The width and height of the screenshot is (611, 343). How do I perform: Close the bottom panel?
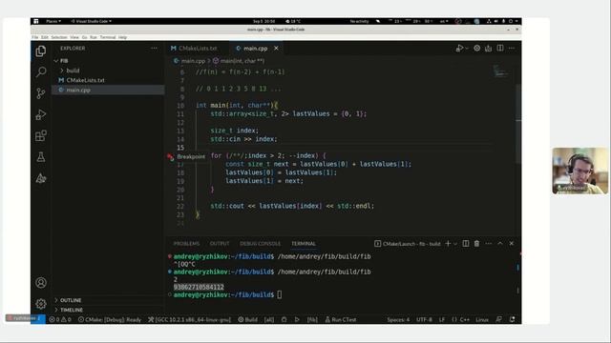click(512, 244)
